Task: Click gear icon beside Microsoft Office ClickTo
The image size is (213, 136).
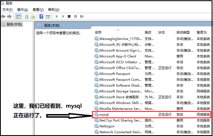Action: pos(97,68)
